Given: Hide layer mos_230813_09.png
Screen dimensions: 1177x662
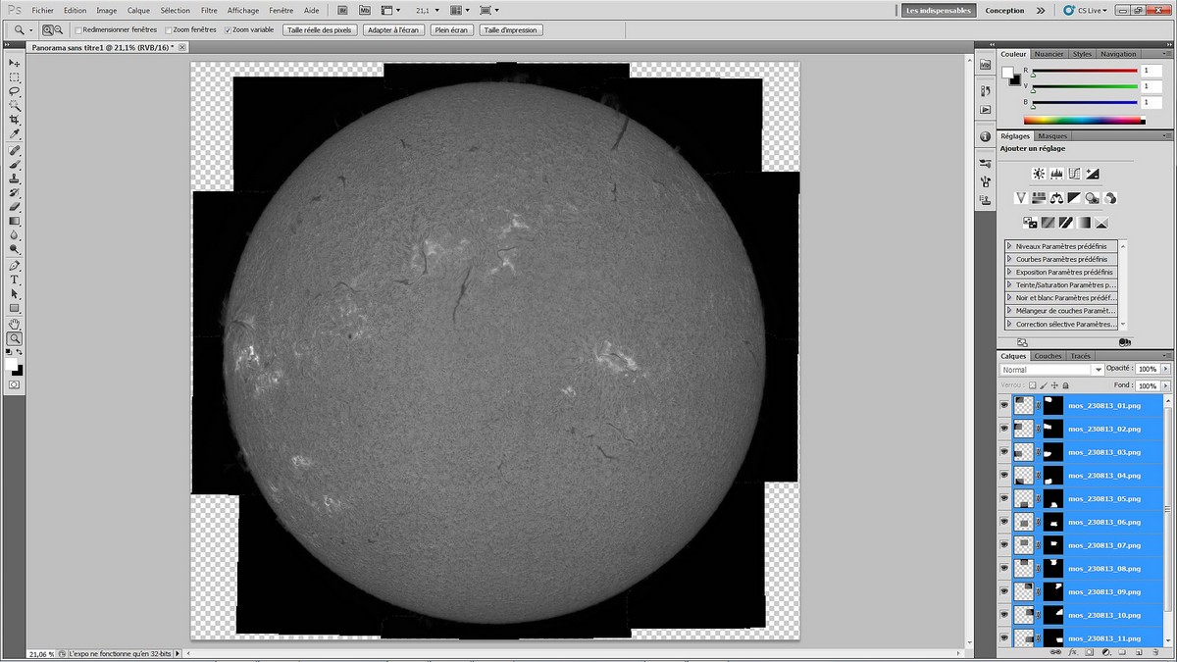Looking at the screenshot, I should [x=1004, y=591].
